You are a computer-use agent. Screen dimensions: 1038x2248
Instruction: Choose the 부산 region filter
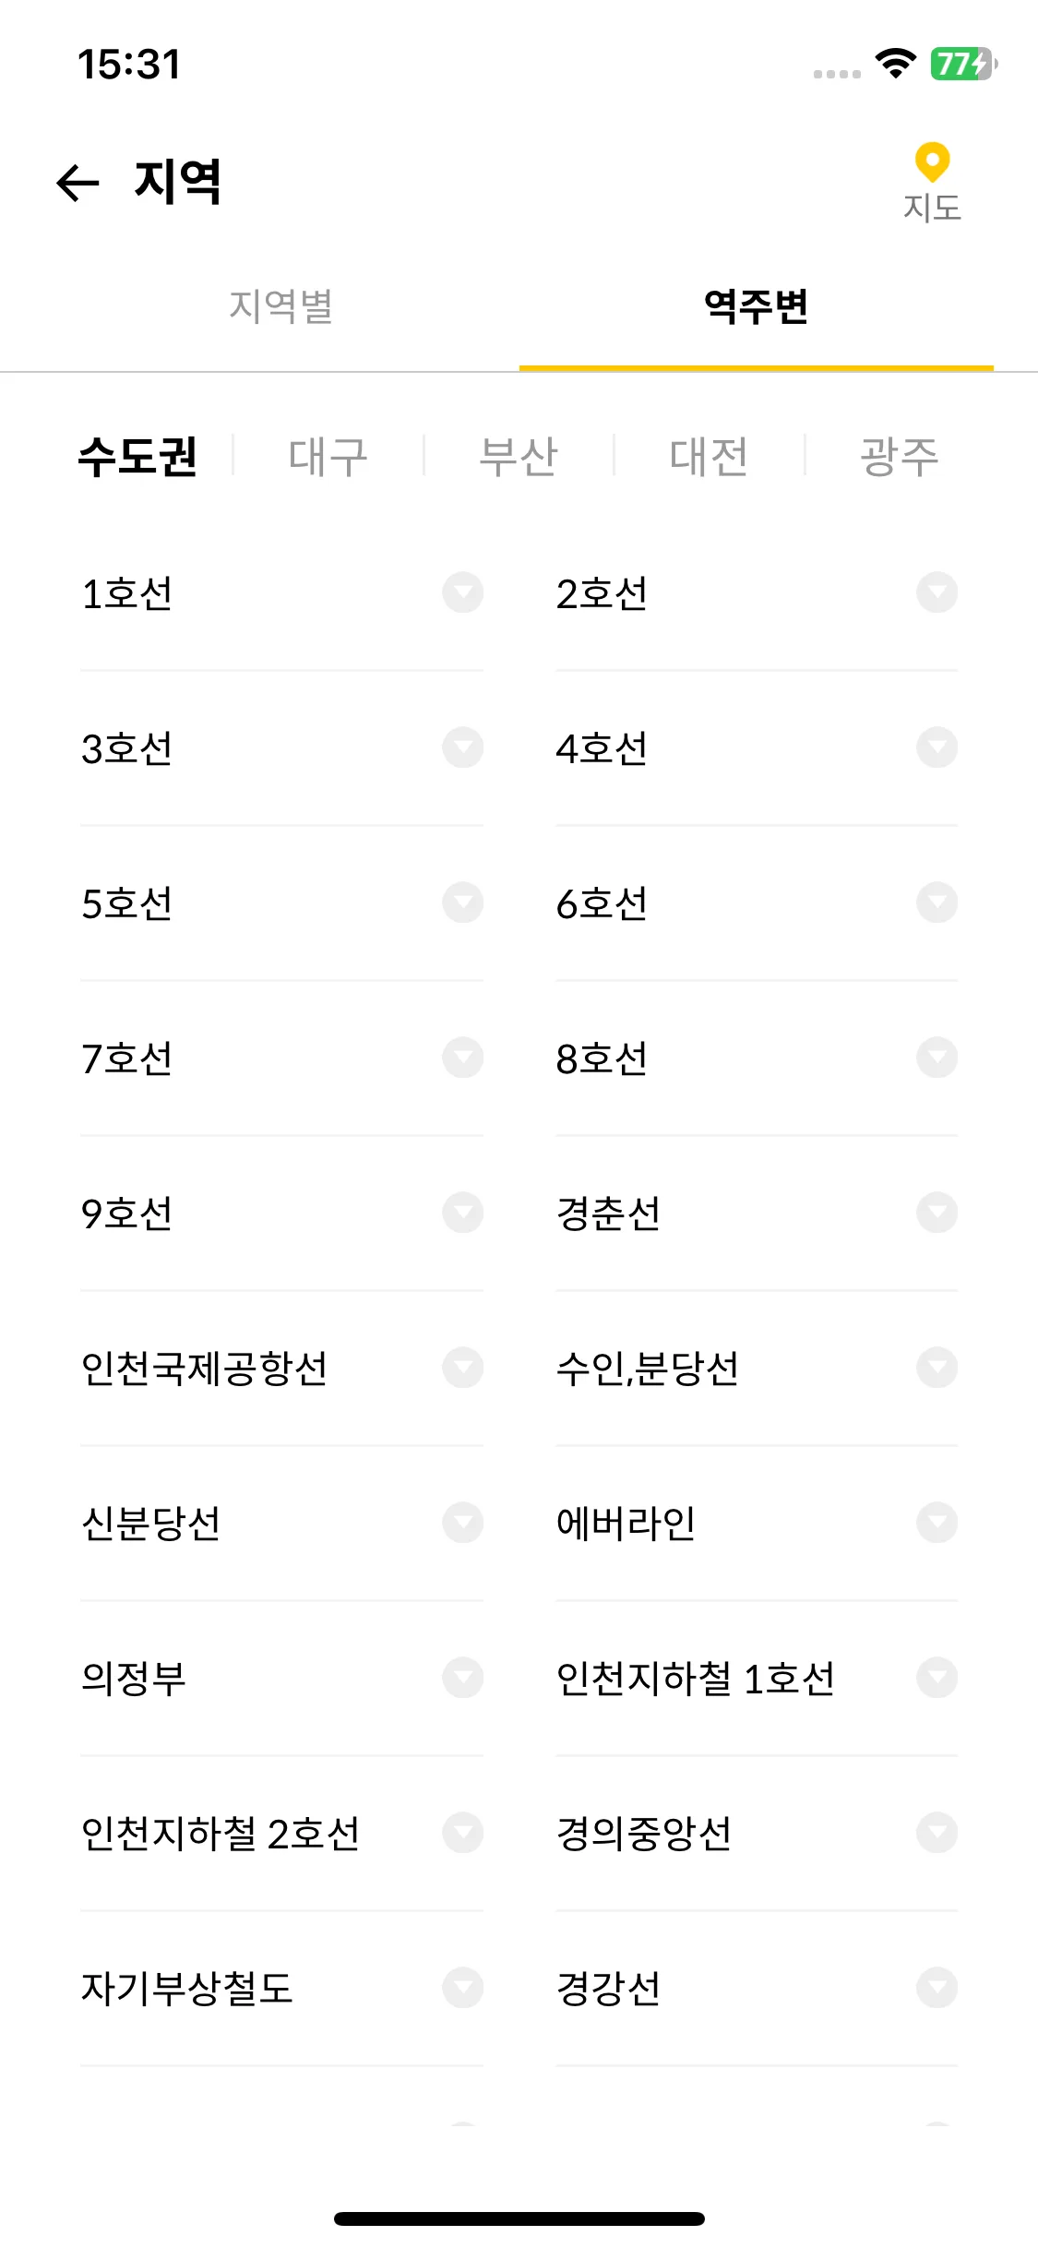coord(519,456)
